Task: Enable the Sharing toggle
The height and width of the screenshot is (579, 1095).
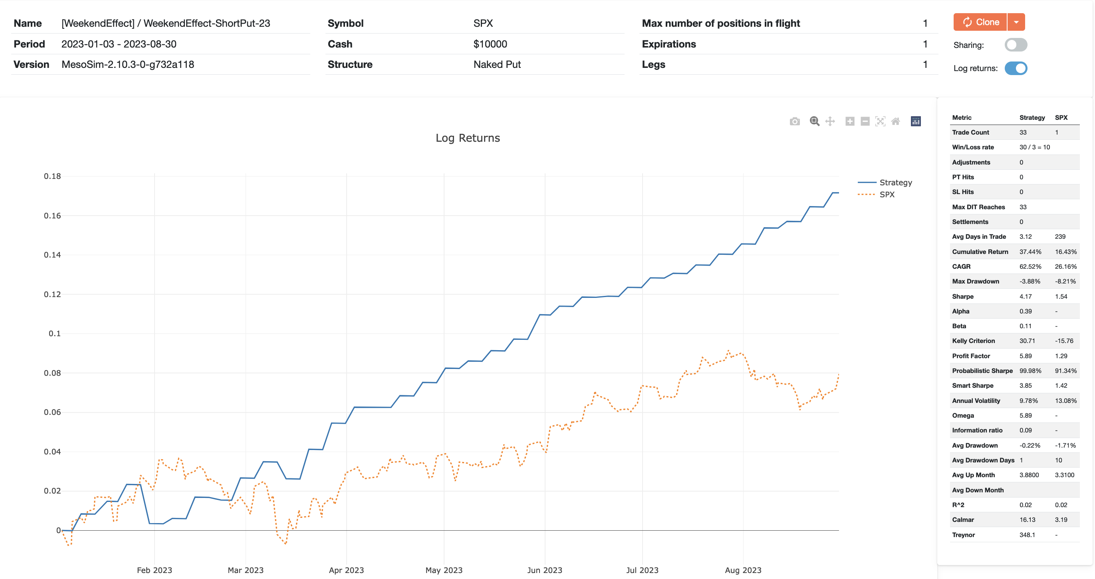Action: point(1016,45)
